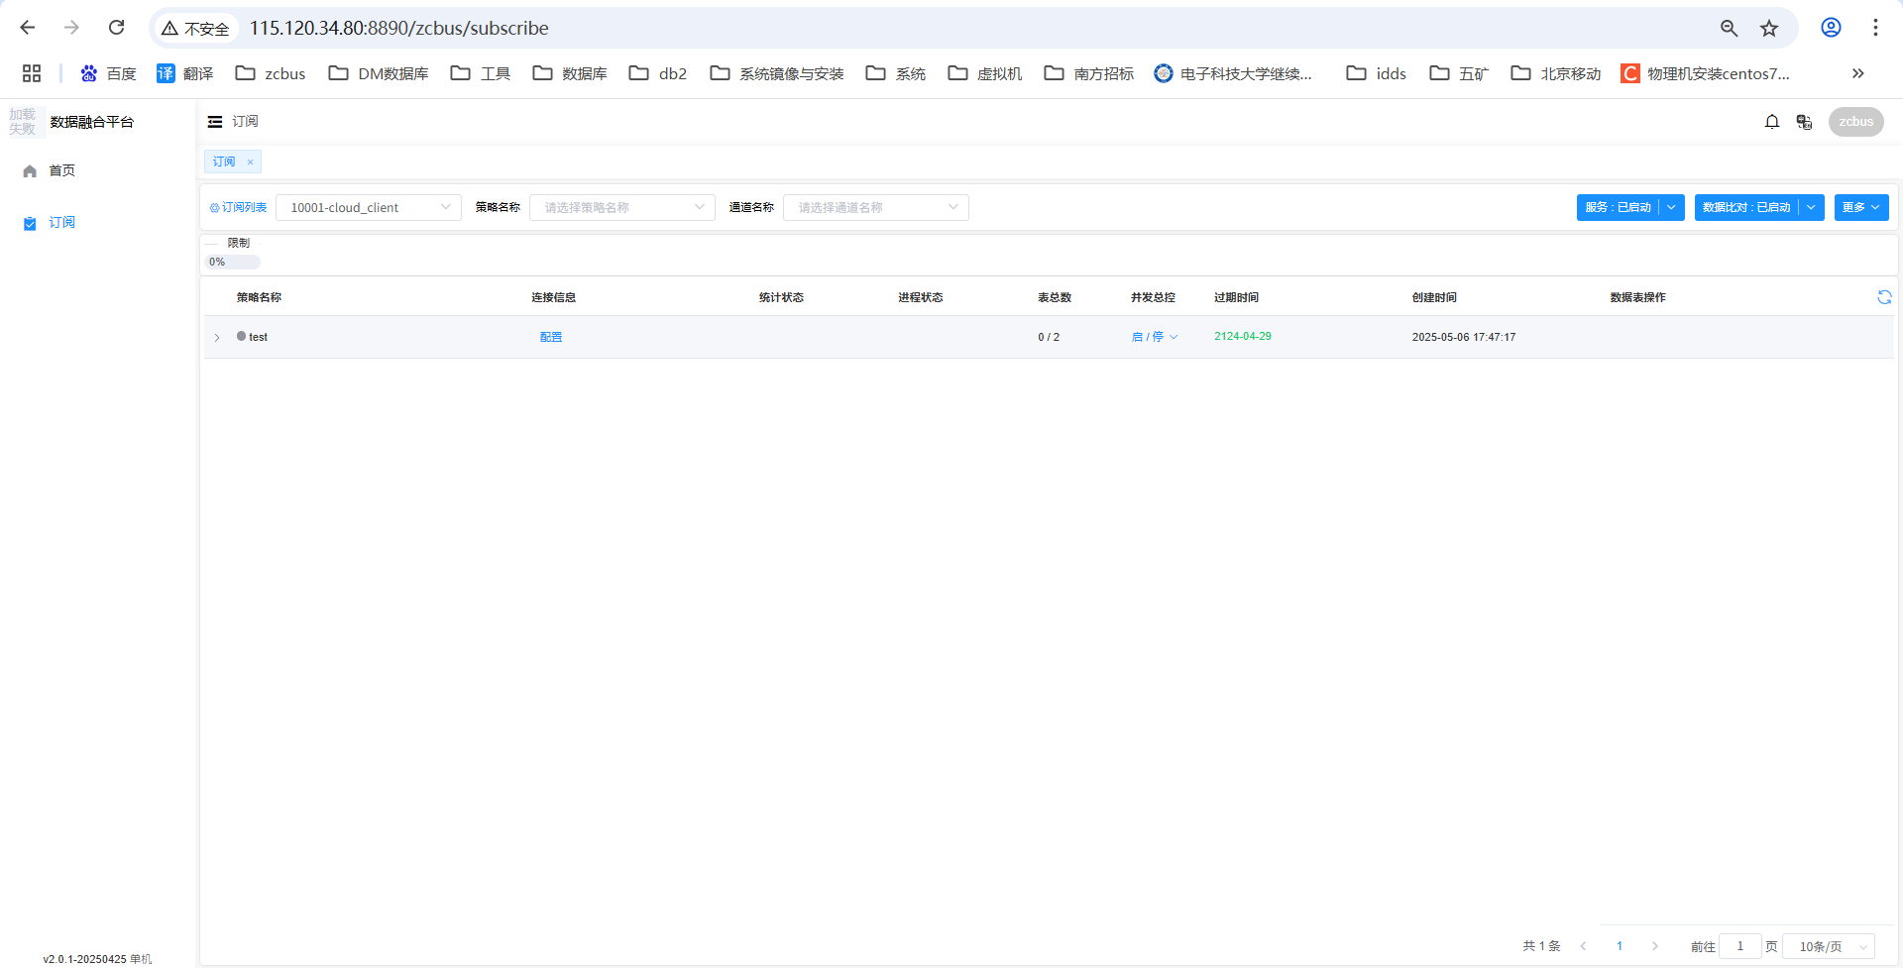Collapse the sidebar with the hamburger icon
The height and width of the screenshot is (968, 1903).
point(214,122)
